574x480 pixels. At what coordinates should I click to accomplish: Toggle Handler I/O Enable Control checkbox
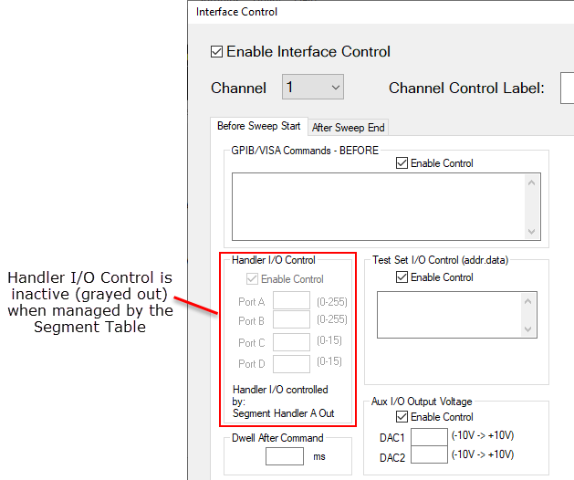(252, 279)
